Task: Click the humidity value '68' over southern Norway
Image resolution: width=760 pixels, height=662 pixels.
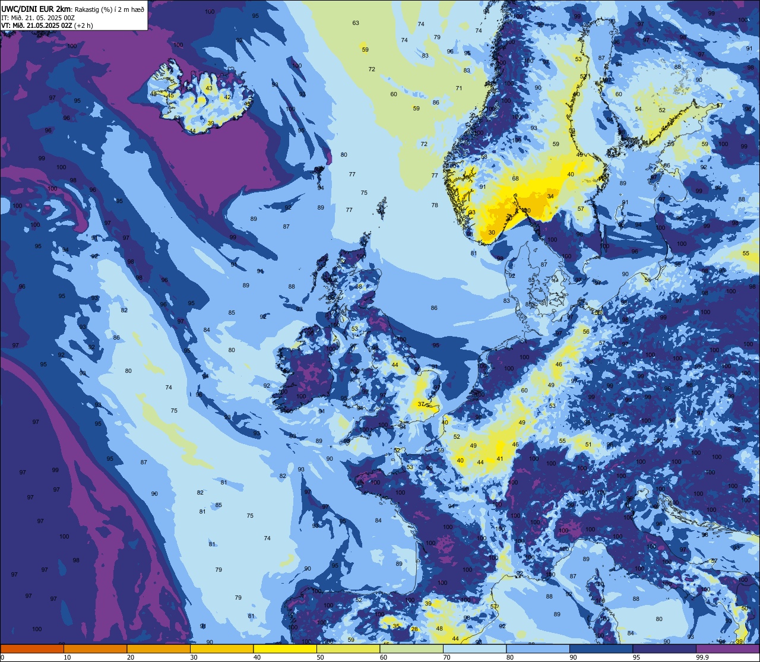Action: [x=515, y=179]
